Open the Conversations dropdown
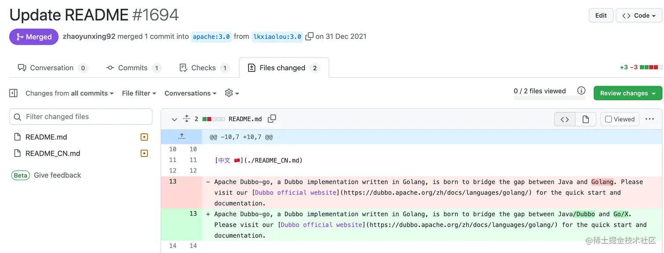664x253 pixels. [190, 93]
